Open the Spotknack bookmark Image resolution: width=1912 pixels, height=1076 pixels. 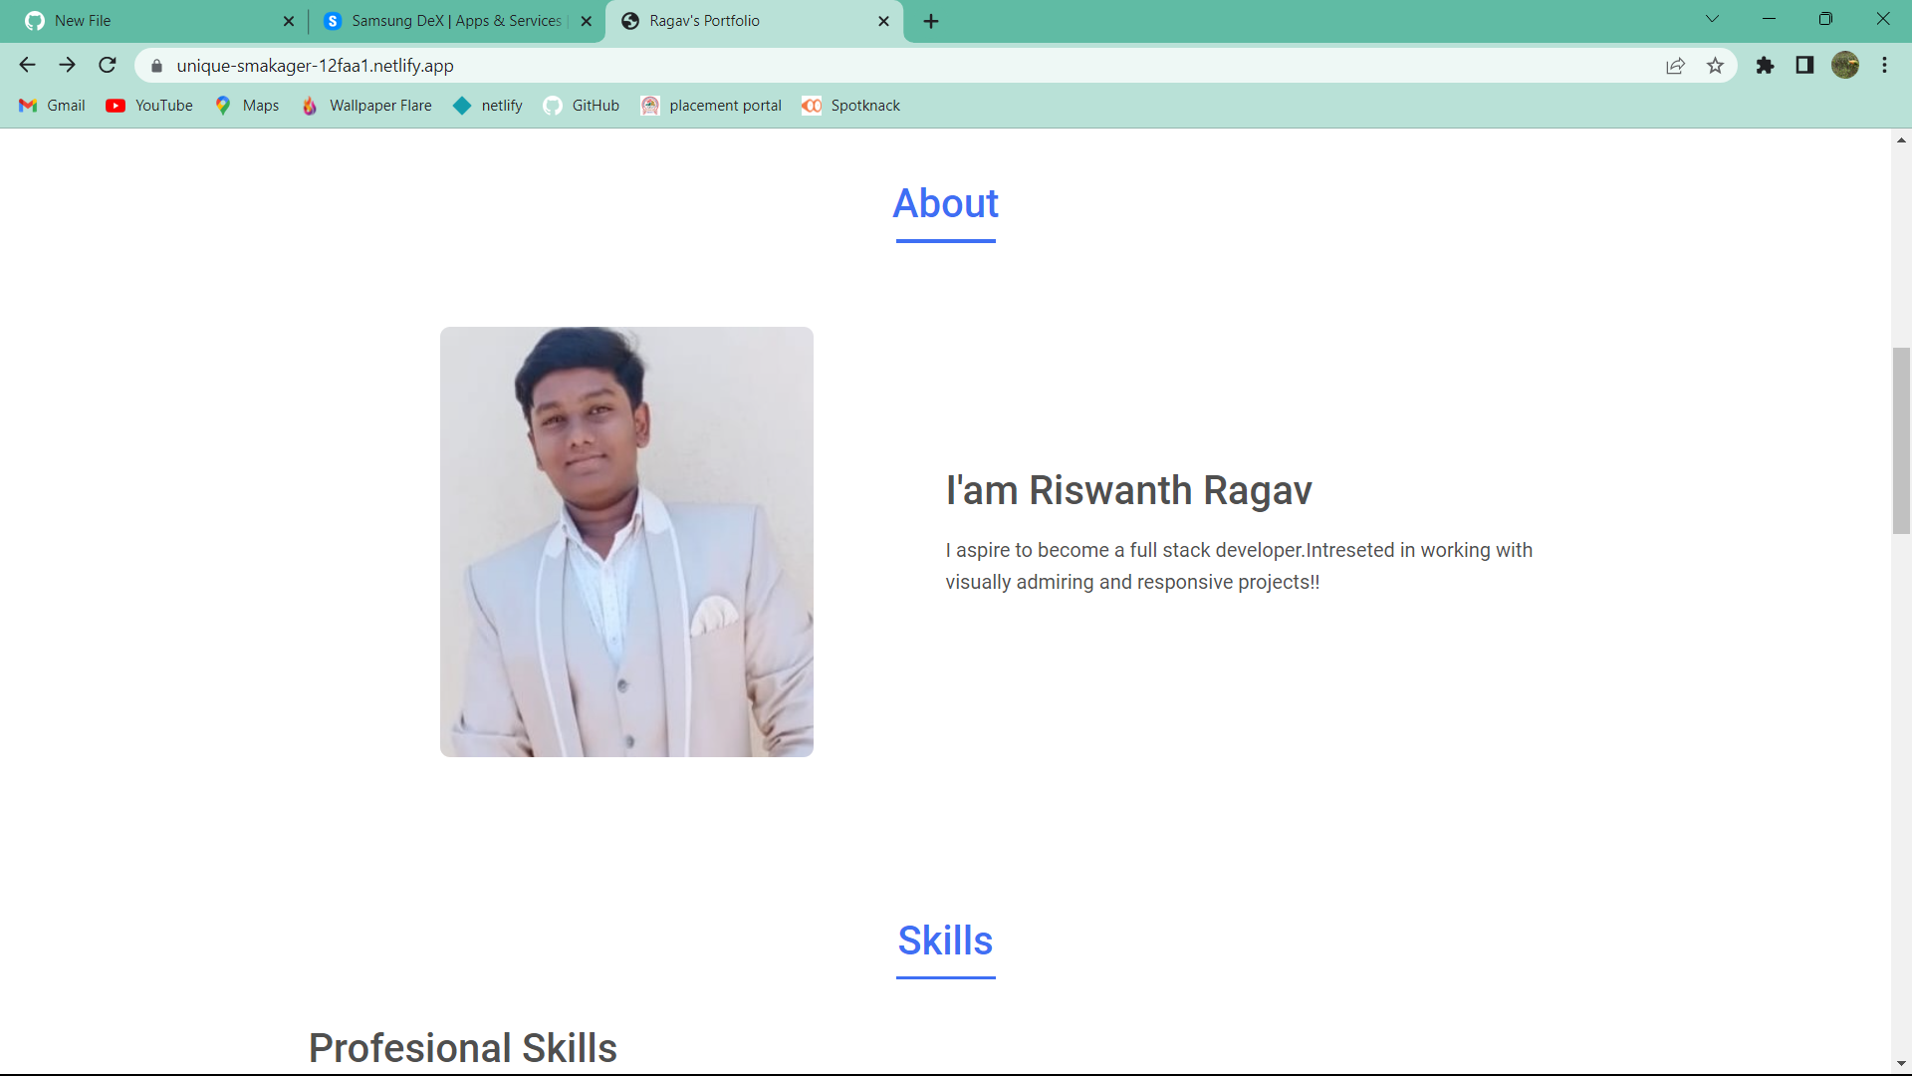[x=851, y=106]
